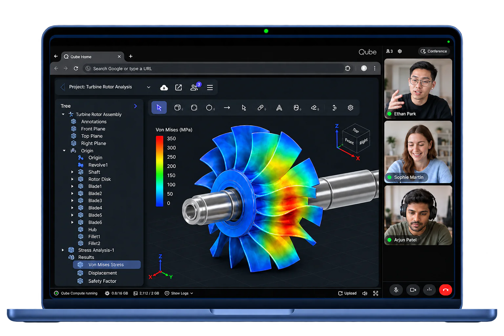Open the viewport toolbar settings gear
504x336 pixels.
[x=350, y=108]
